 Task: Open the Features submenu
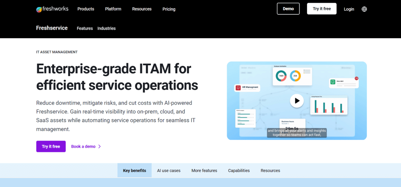85,28
